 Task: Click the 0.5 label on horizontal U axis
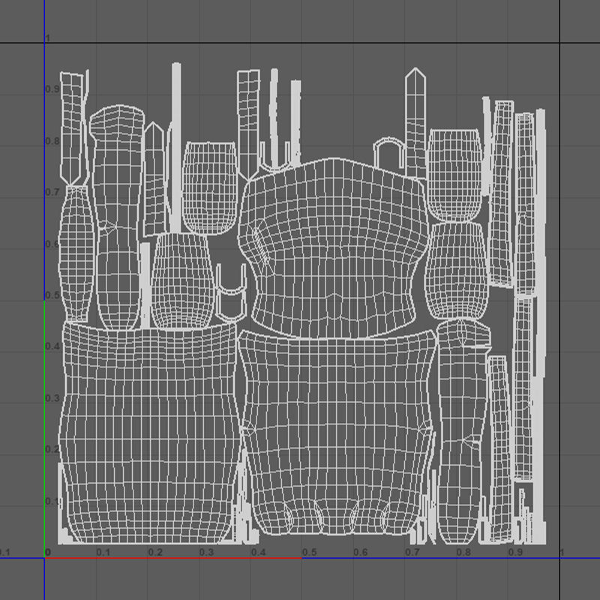pos(309,553)
